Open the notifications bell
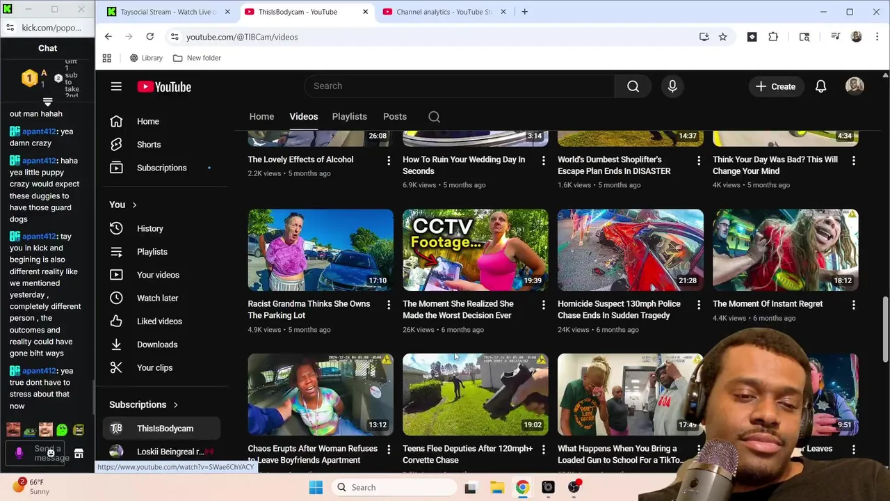The height and width of the screenshot is (501, 890). pos(820,87)
